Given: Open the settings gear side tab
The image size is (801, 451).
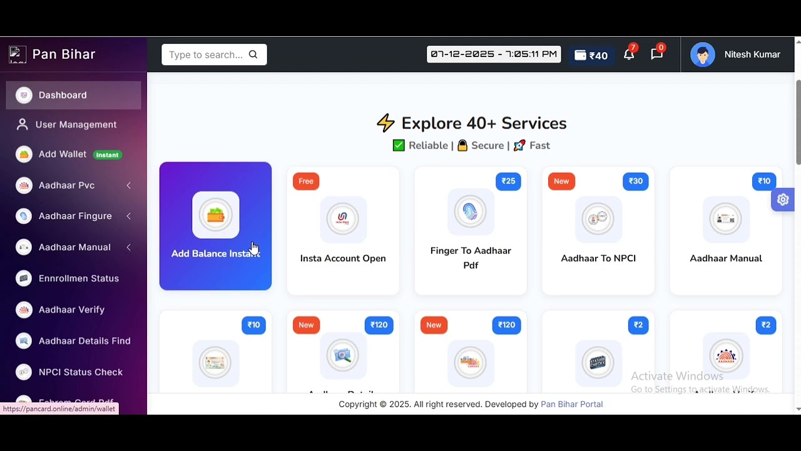Looking at the screenshot, I should coord(783,200).
